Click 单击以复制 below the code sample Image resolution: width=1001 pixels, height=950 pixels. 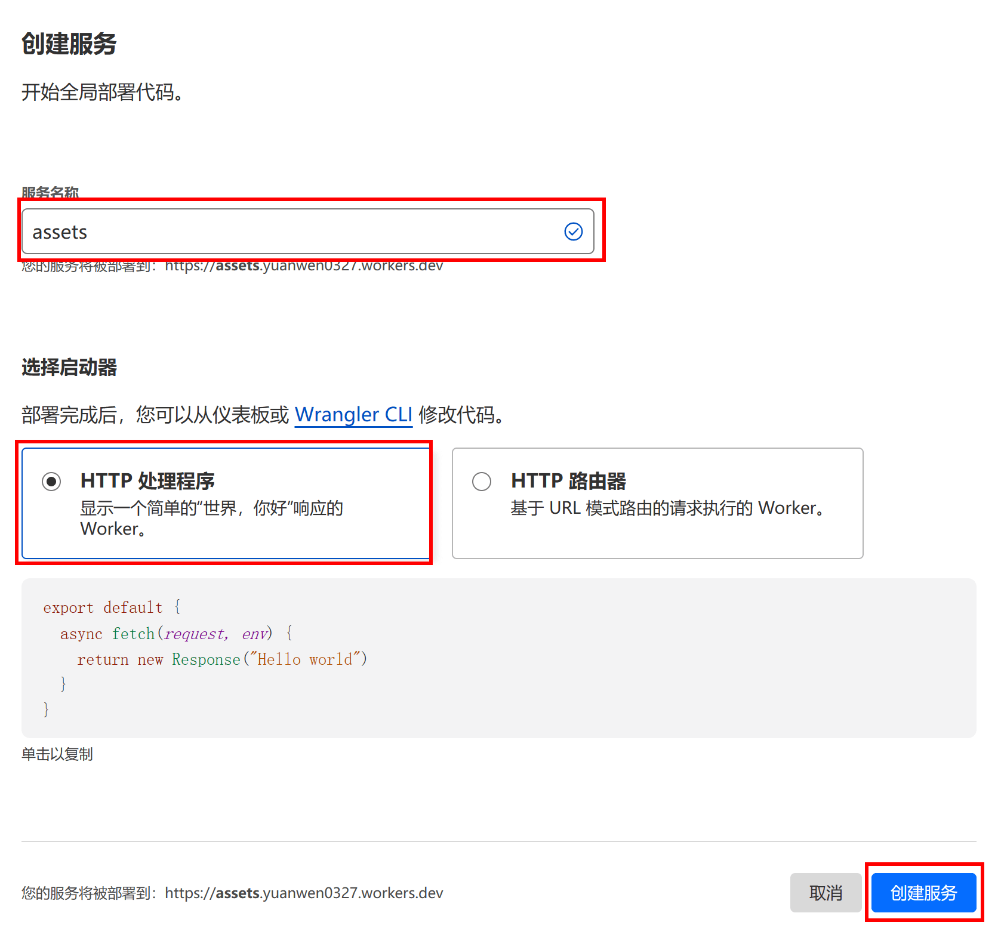(x=56, y=754)
